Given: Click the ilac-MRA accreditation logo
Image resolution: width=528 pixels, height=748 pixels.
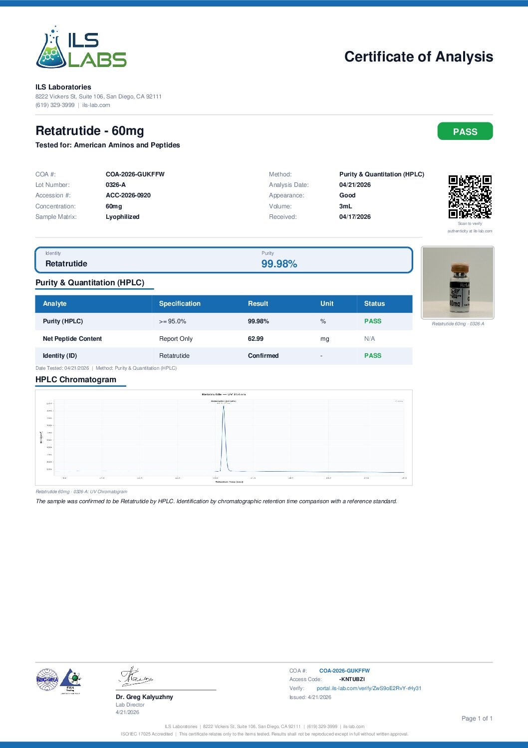Looking at the screenshot, I should (x=47, y=680).
